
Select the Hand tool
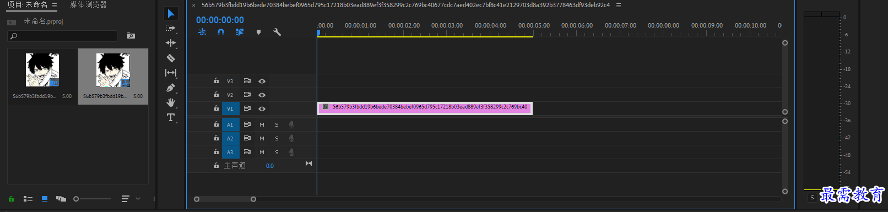point(171,102)
